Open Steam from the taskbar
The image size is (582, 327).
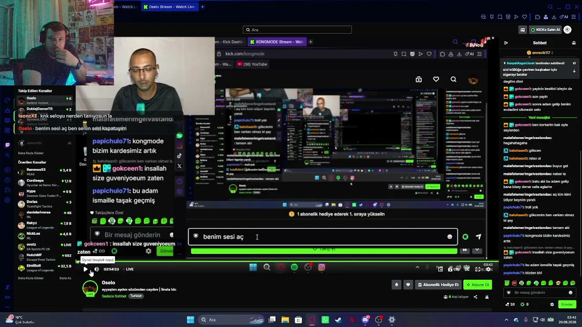pyautogui.click(x=338, y=320)
